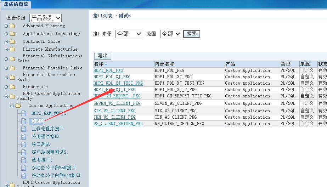327x187 pixels.
Task: Collapse the Custom Application tree node
Action: (x=12, y=106)
